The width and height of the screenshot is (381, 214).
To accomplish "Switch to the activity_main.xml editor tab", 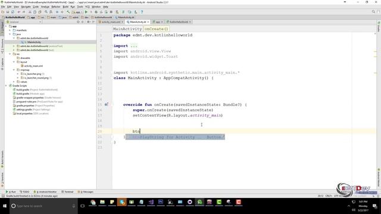I will 111,22.
